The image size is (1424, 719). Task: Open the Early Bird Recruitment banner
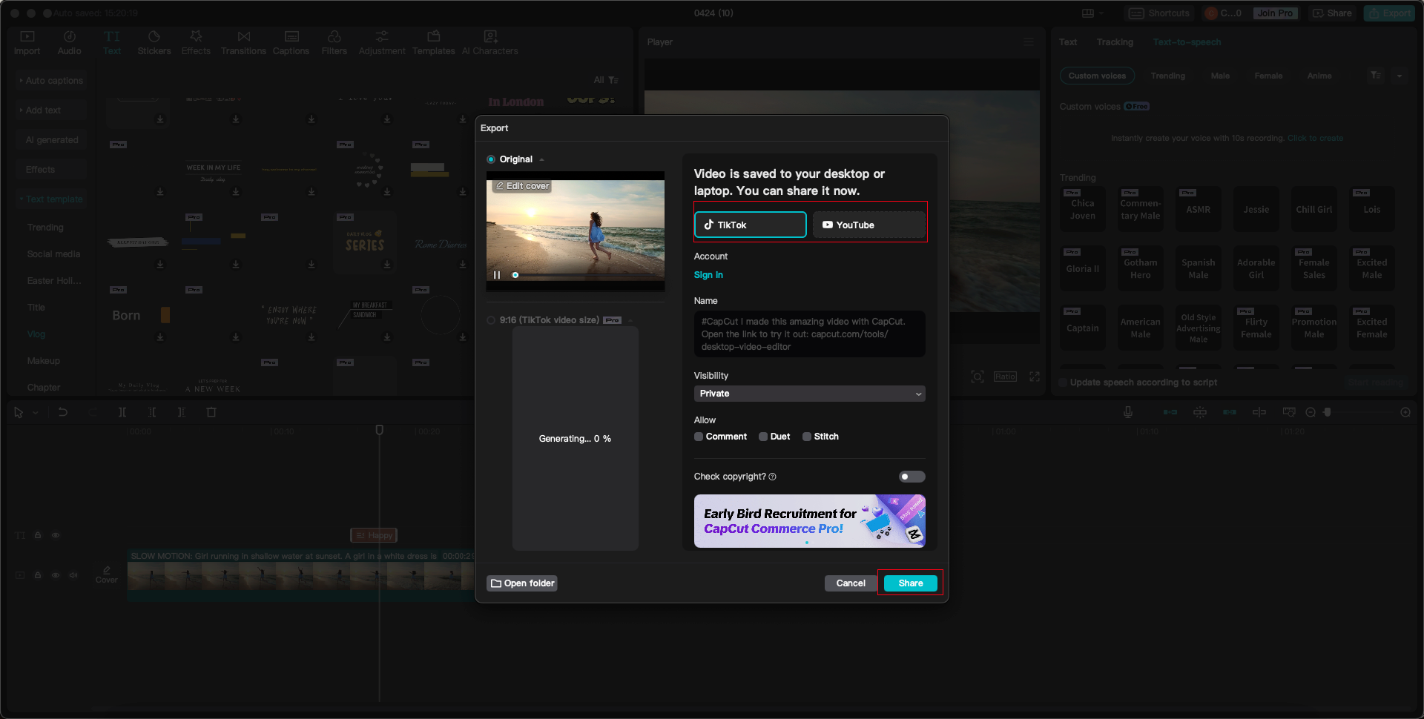point(810,521)
